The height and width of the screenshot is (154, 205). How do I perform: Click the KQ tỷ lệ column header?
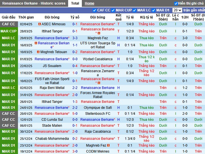[x=147, y=17]
